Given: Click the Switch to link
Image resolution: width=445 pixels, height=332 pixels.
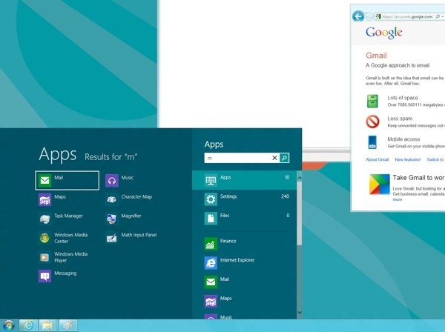Looking at the screenshot, I should pos(435,159).
